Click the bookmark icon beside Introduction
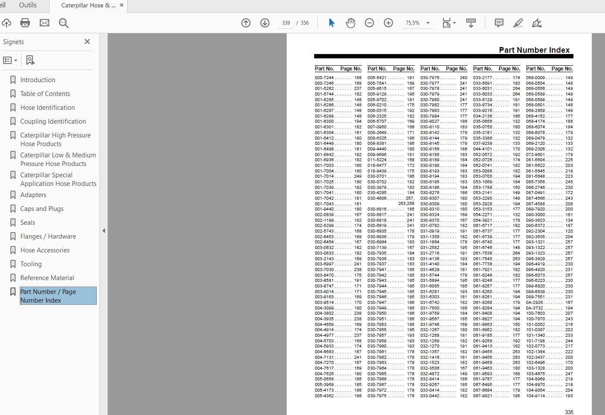The height and width of the screenshot is (415, 605). tap(13, 80)
